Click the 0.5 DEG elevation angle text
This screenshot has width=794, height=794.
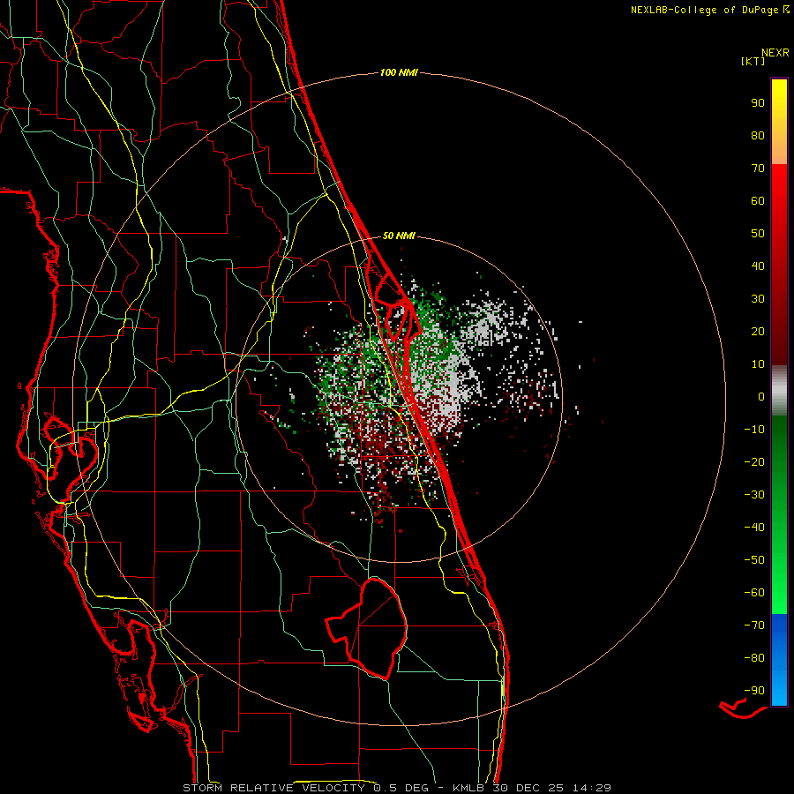point(401,788)
